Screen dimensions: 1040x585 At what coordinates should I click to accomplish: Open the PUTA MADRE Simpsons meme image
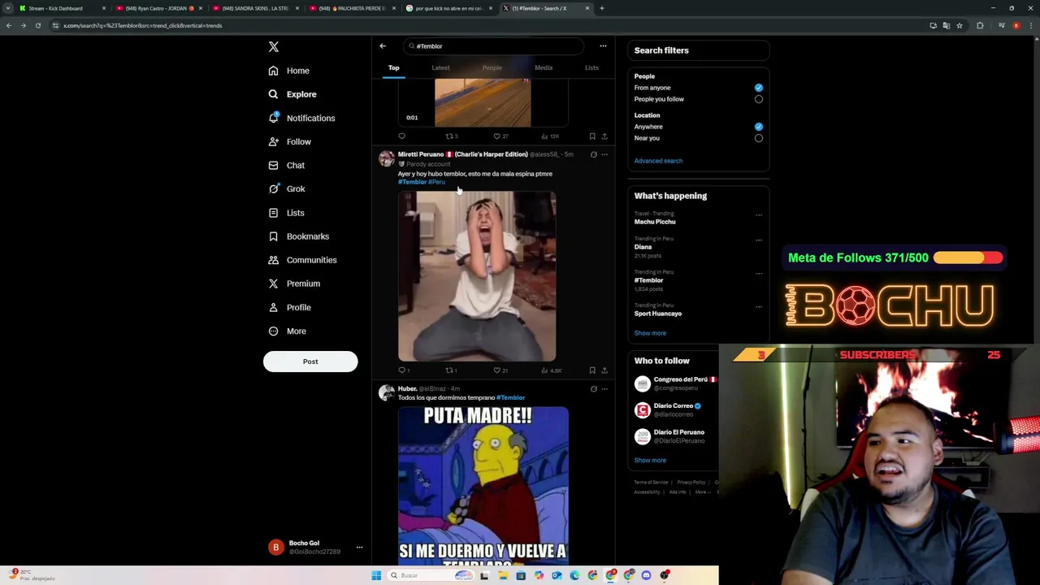coord(483,485)
